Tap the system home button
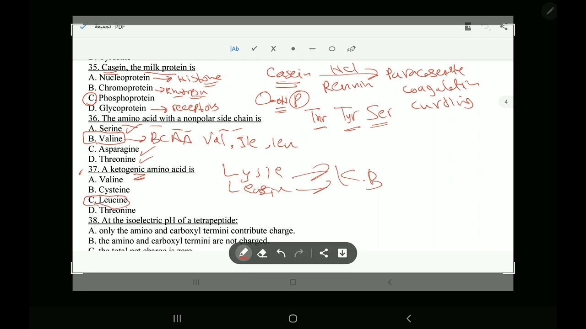Screen dimensions: 586x329 293,318
